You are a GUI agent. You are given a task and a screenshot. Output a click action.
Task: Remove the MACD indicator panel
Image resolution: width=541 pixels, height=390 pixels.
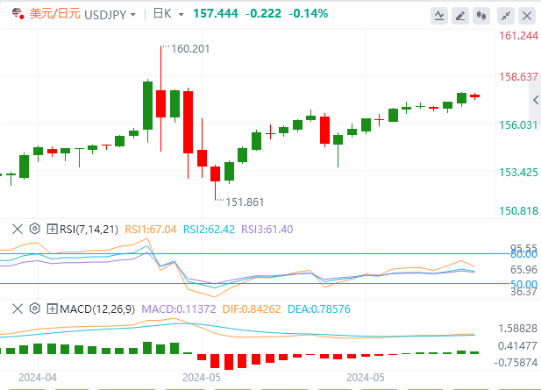point(18,308)
